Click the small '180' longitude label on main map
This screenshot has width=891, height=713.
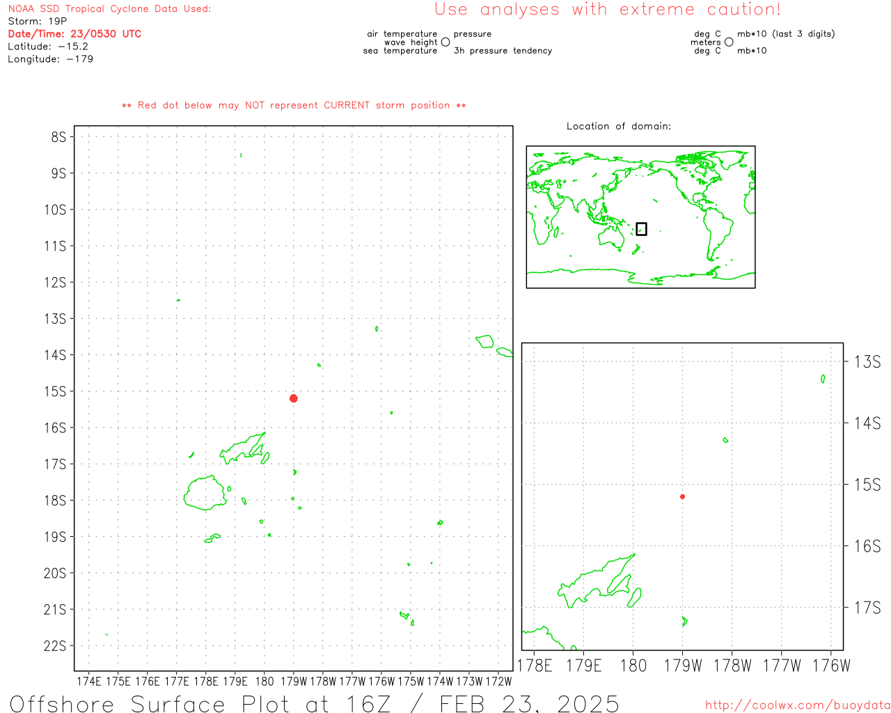(x=265, y=682)
